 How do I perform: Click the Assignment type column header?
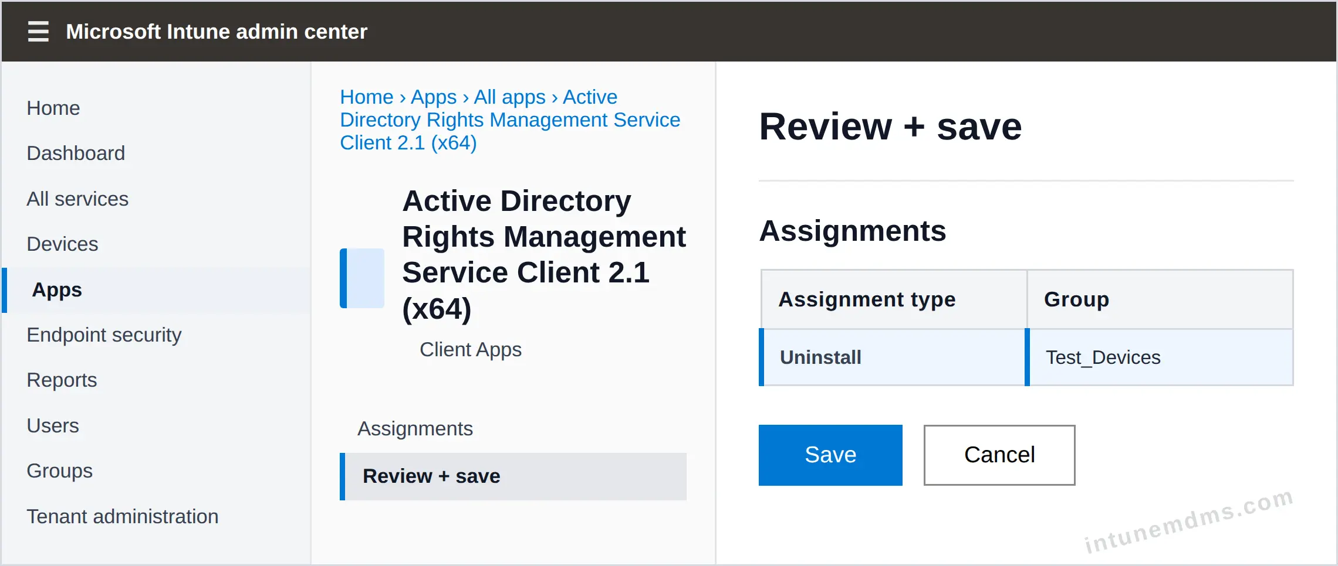[x=894, y=299]
